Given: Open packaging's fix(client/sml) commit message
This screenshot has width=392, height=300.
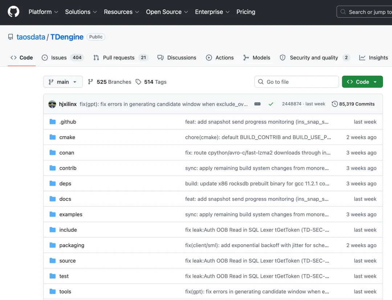Looking at the screenshot, I should click(x=257, y=245).
